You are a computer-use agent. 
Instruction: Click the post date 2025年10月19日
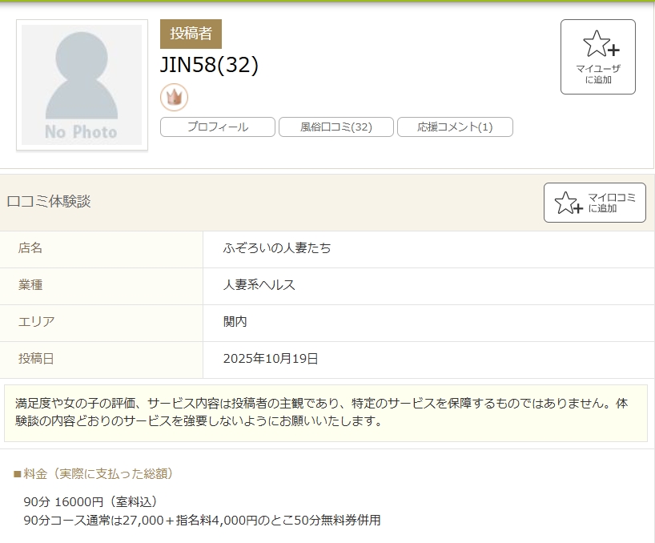(x=271, y=359)
